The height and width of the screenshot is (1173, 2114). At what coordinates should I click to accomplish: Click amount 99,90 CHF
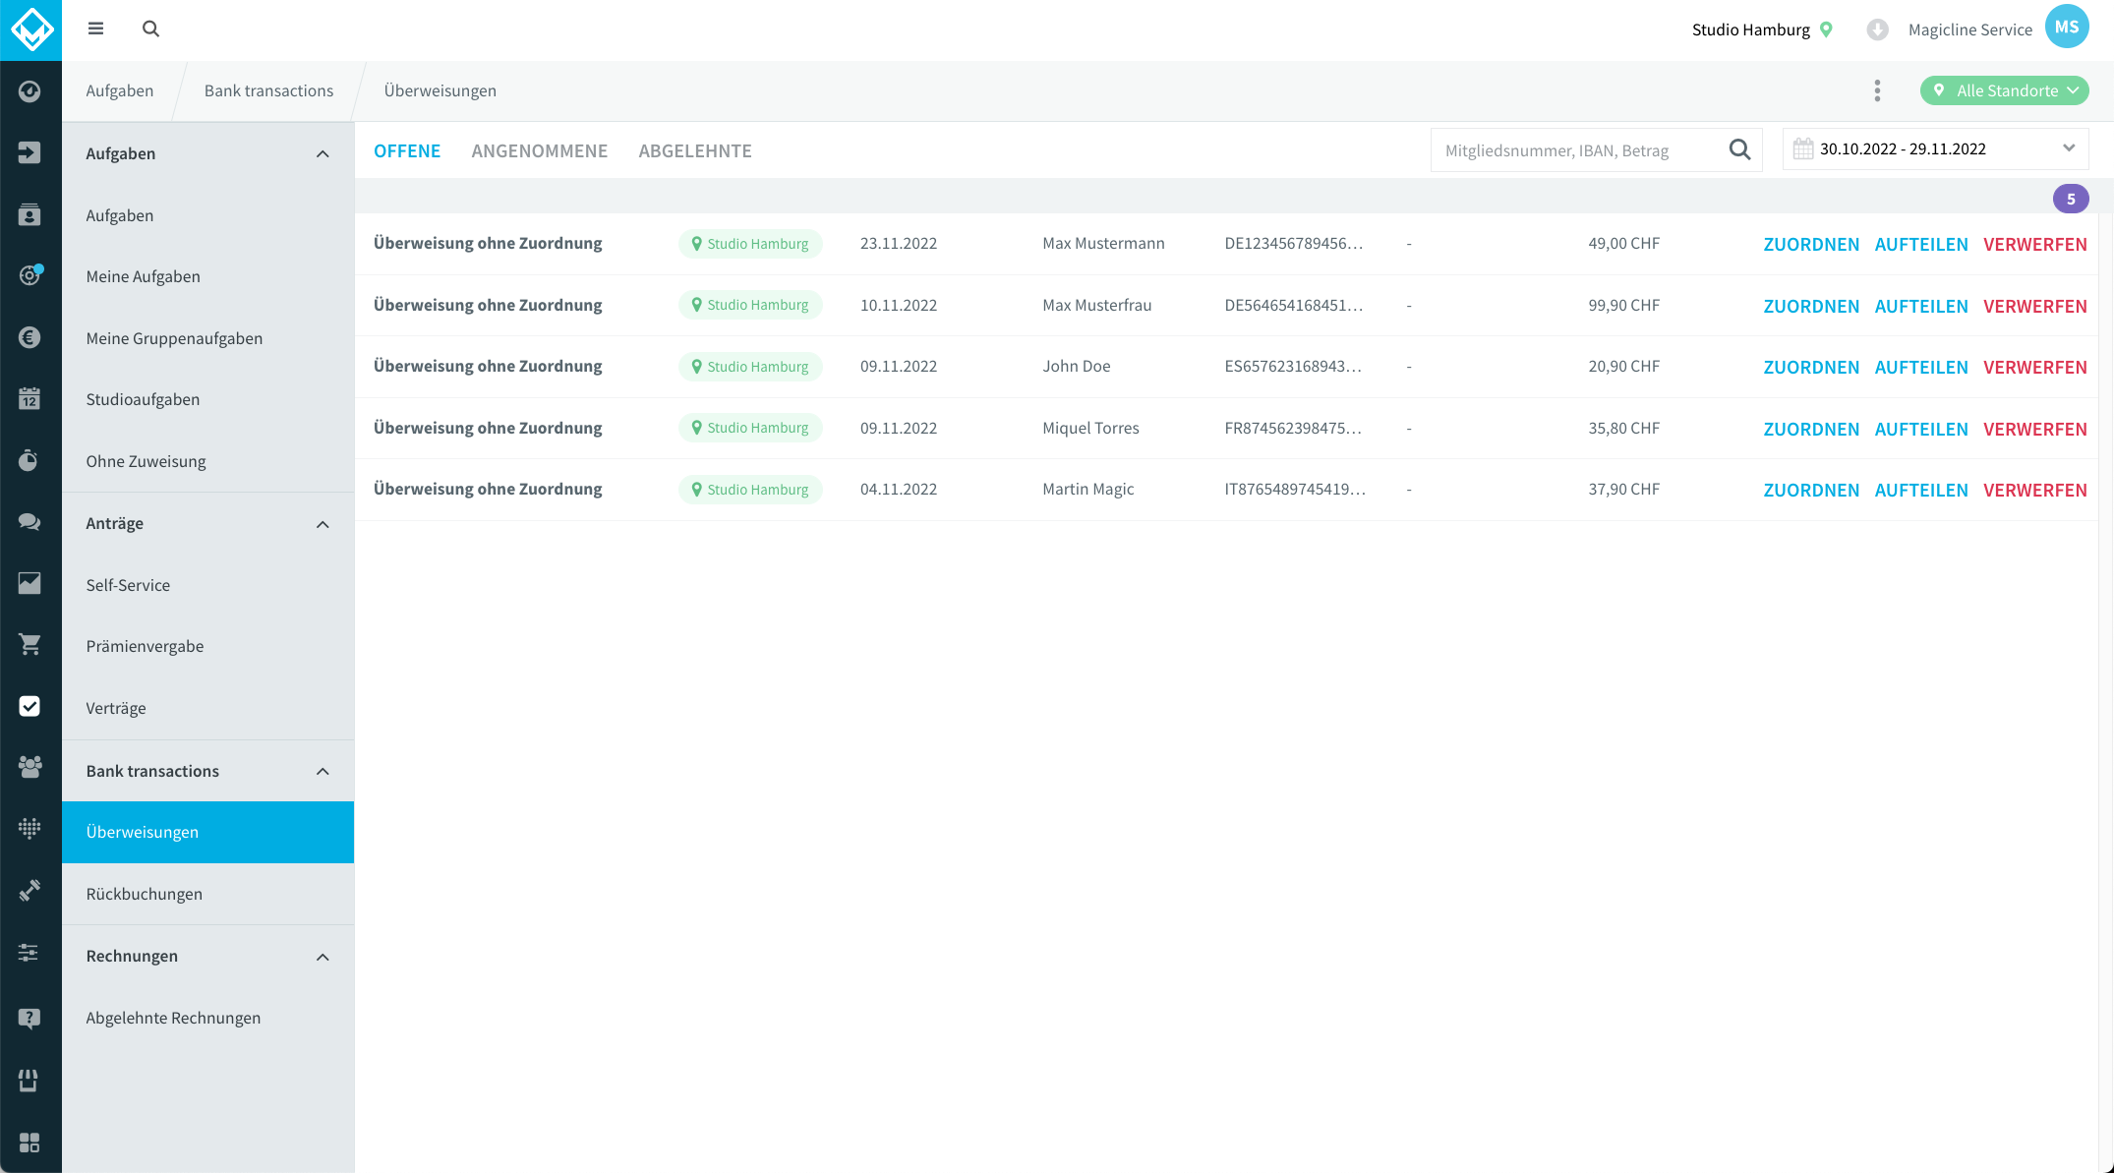click(x=1623, y=305)
